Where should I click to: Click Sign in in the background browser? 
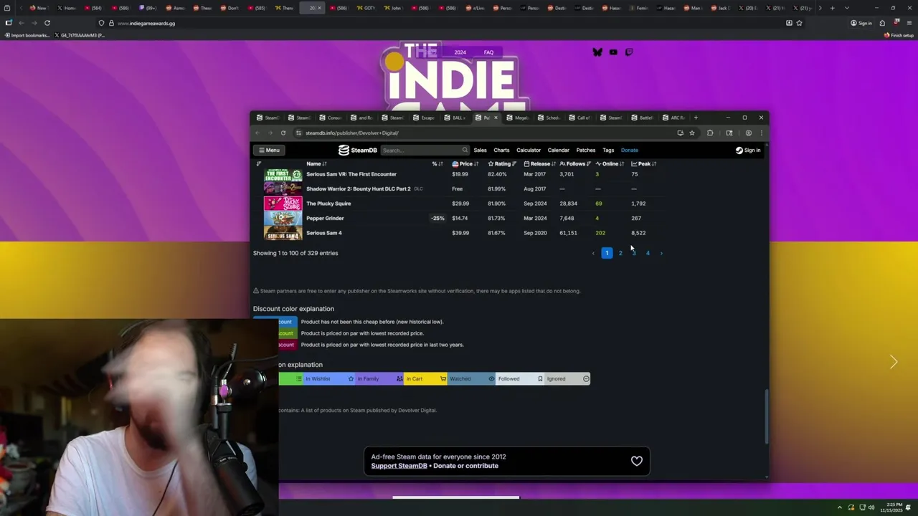click(x=861, y=23)
